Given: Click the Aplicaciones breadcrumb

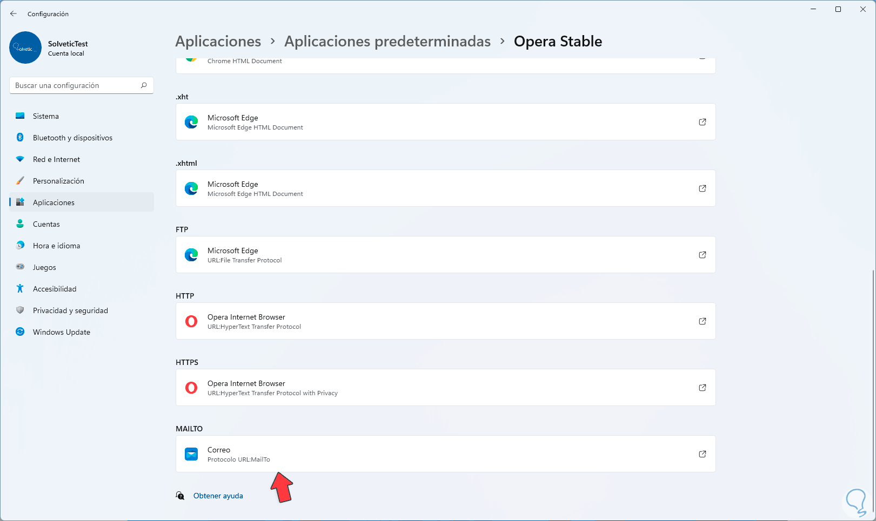Looking at the screenshot, I should [218, 42].
